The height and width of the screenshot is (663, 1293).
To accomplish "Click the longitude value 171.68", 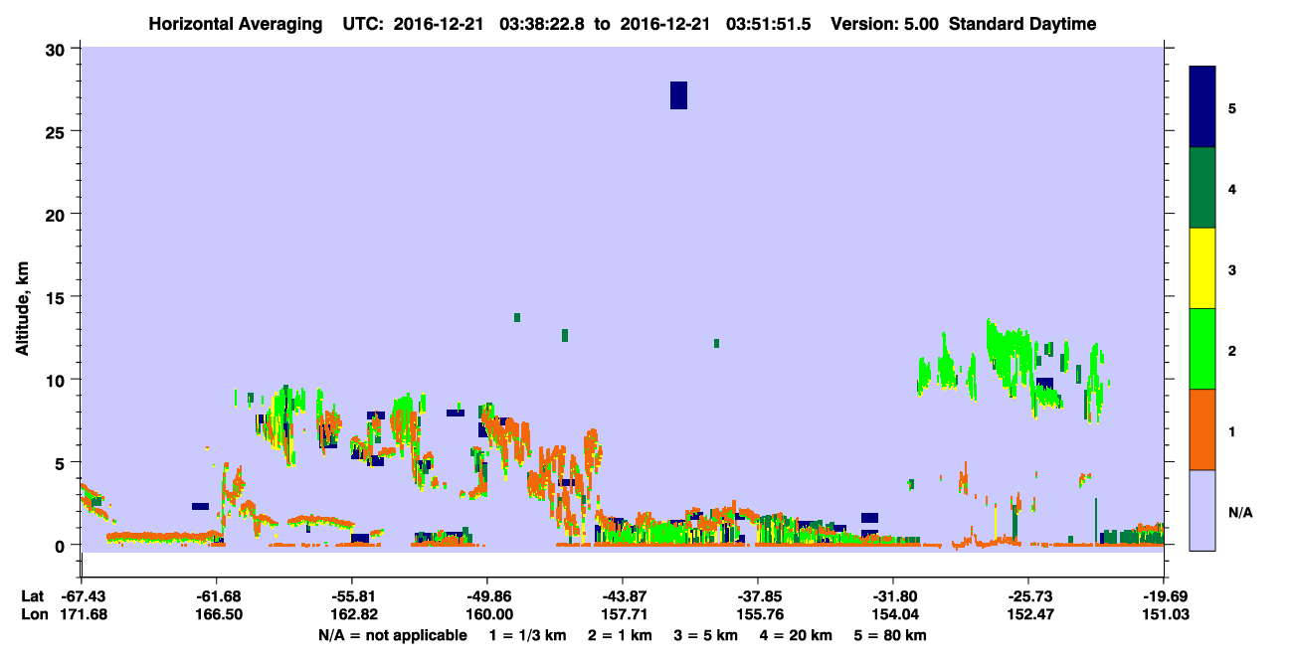I will pyautogui.click(x=82, y=615).
